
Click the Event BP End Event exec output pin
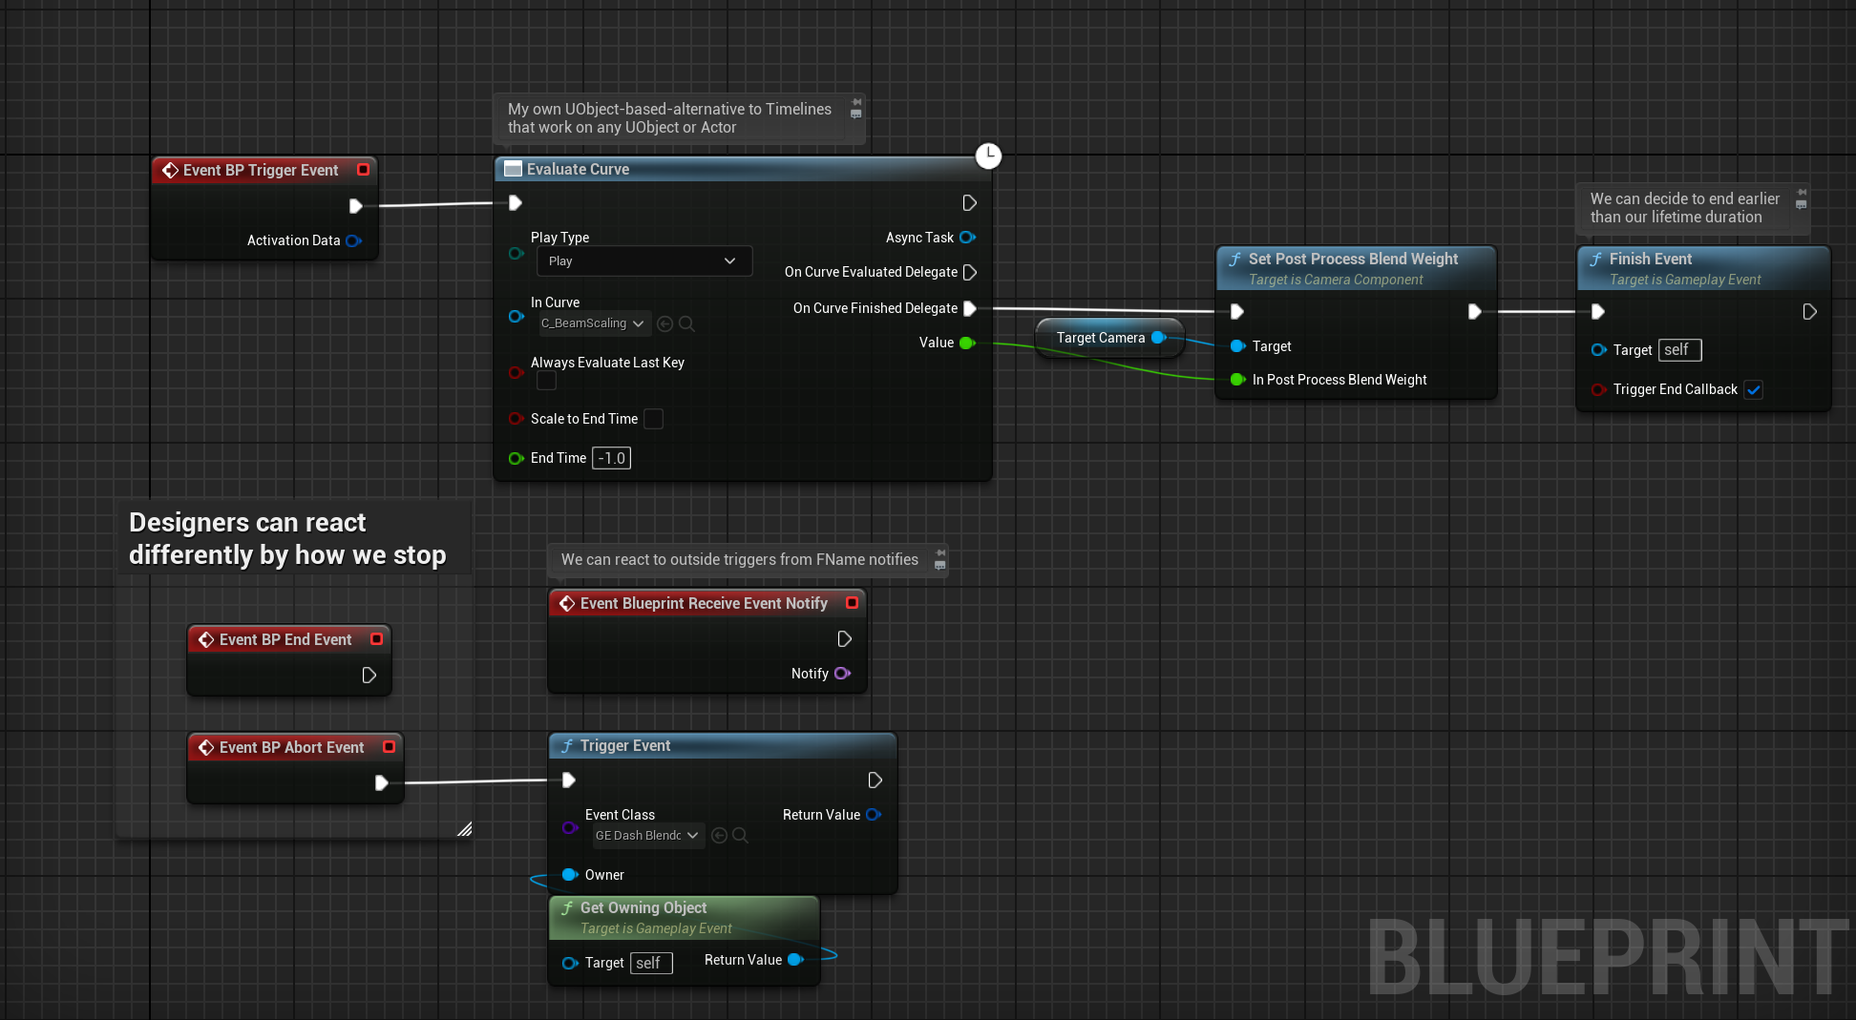pos(369,676)
